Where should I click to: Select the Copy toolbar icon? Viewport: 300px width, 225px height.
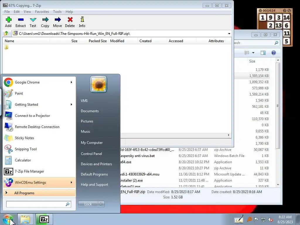click(x=45, y=22)
